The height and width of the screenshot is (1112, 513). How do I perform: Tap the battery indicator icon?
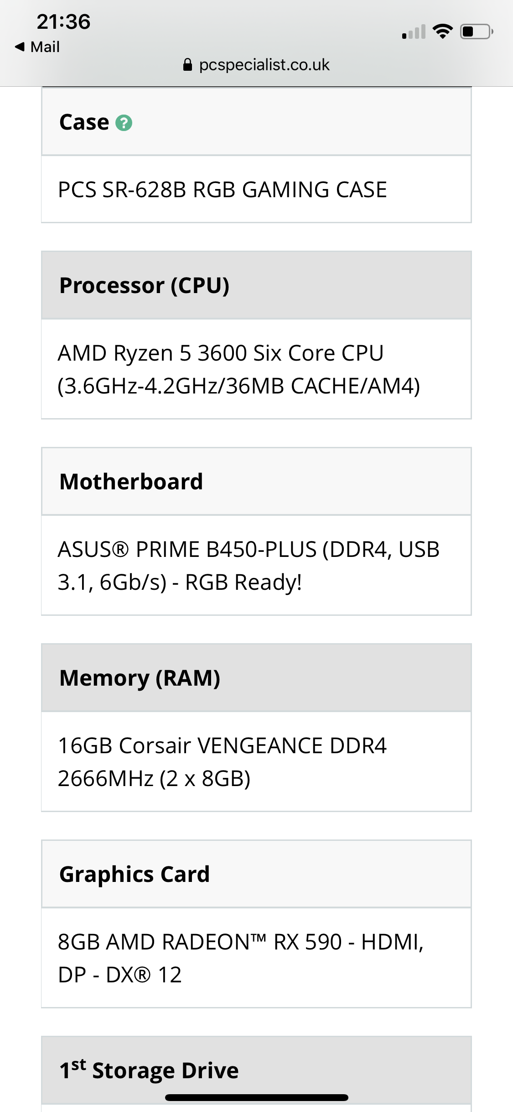pos(477,31)
